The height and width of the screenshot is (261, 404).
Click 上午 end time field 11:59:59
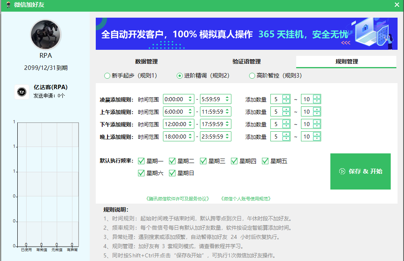click(215, 112)
